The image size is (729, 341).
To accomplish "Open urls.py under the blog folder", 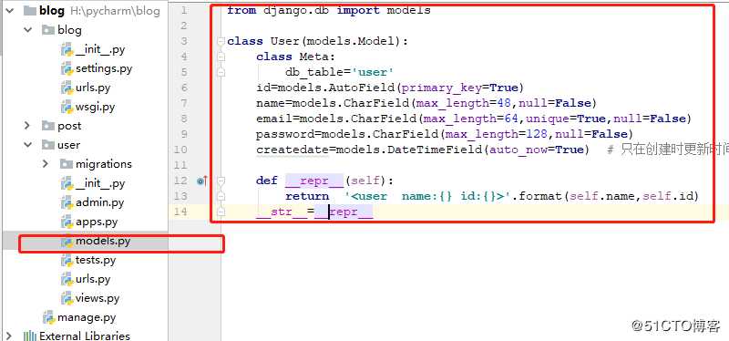I will tap(93, 88).
